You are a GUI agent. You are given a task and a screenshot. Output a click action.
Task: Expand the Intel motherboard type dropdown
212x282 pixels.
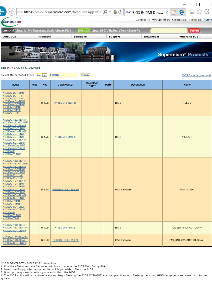(x=41, y=75)
